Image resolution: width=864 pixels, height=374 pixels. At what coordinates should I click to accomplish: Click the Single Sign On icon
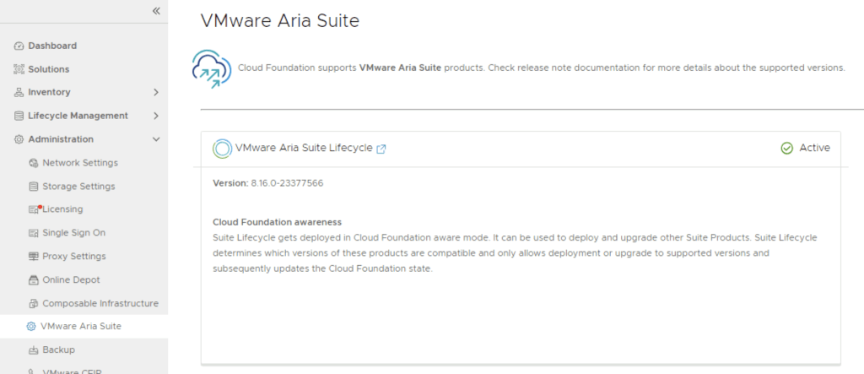coord(34,233)
